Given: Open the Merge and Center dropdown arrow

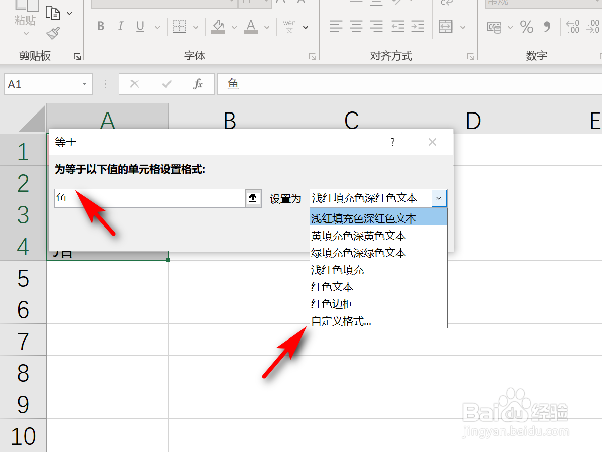Looking at the screenshot, I should coord(463,27).
